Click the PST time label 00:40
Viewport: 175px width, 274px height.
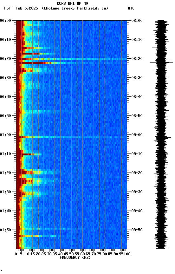click(5, 97)
